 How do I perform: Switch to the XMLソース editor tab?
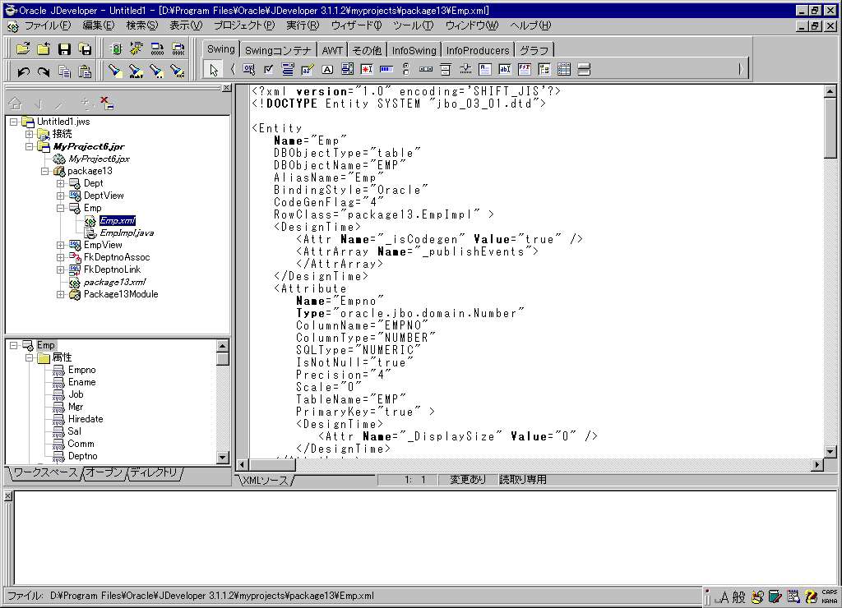click(266, 481)
